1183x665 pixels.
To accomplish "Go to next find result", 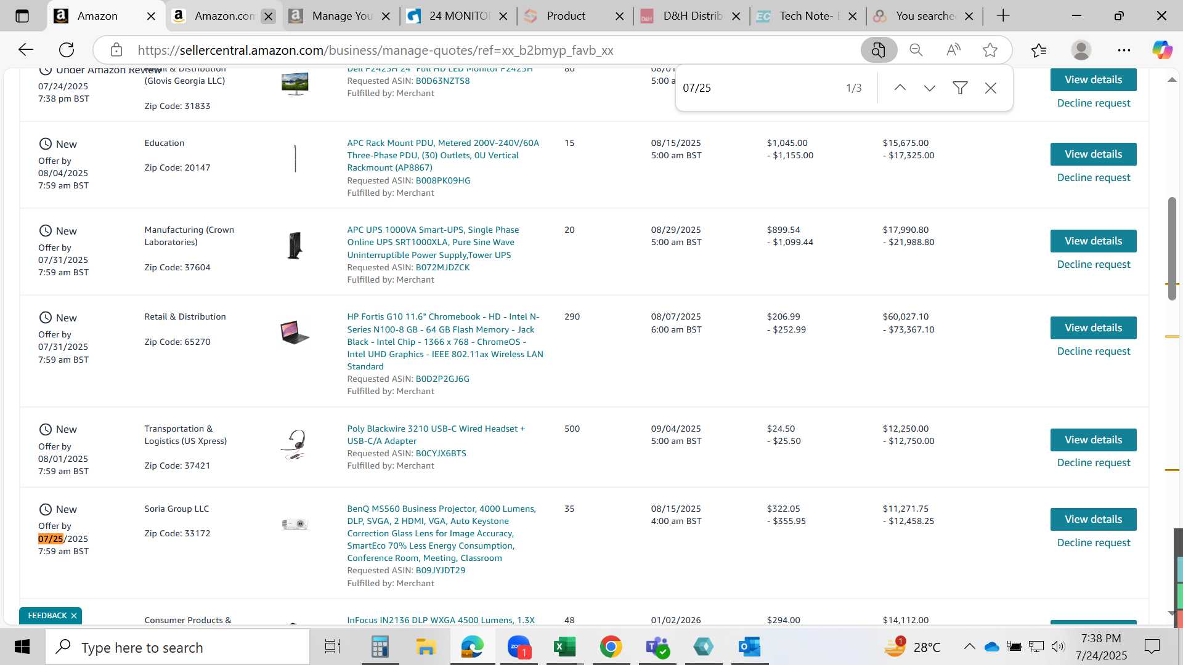I will 930,88.
